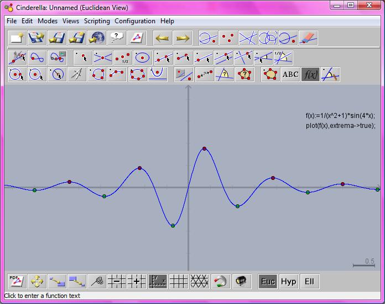Switch to Hyp hyperbolic geometry mode
Screen dimensions: 385x304
(x=288, y=281)
